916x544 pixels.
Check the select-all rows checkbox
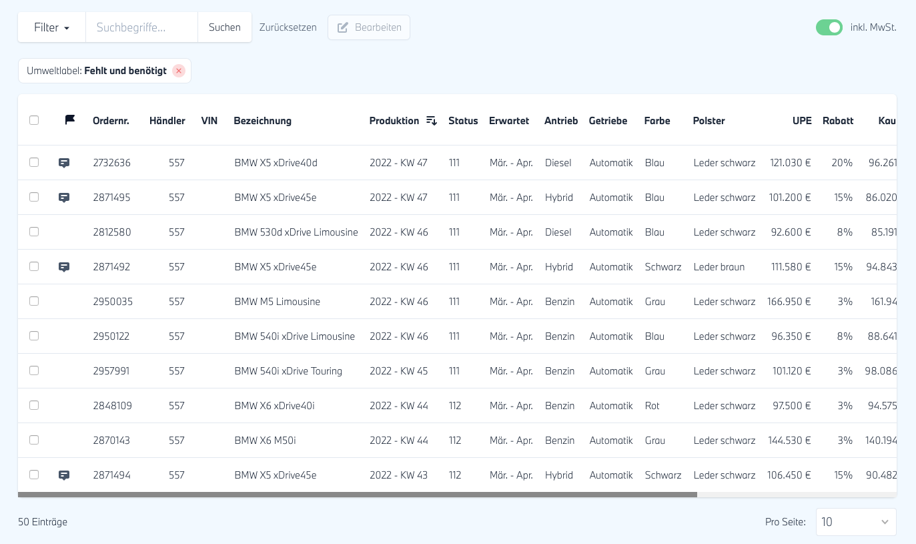34,120
